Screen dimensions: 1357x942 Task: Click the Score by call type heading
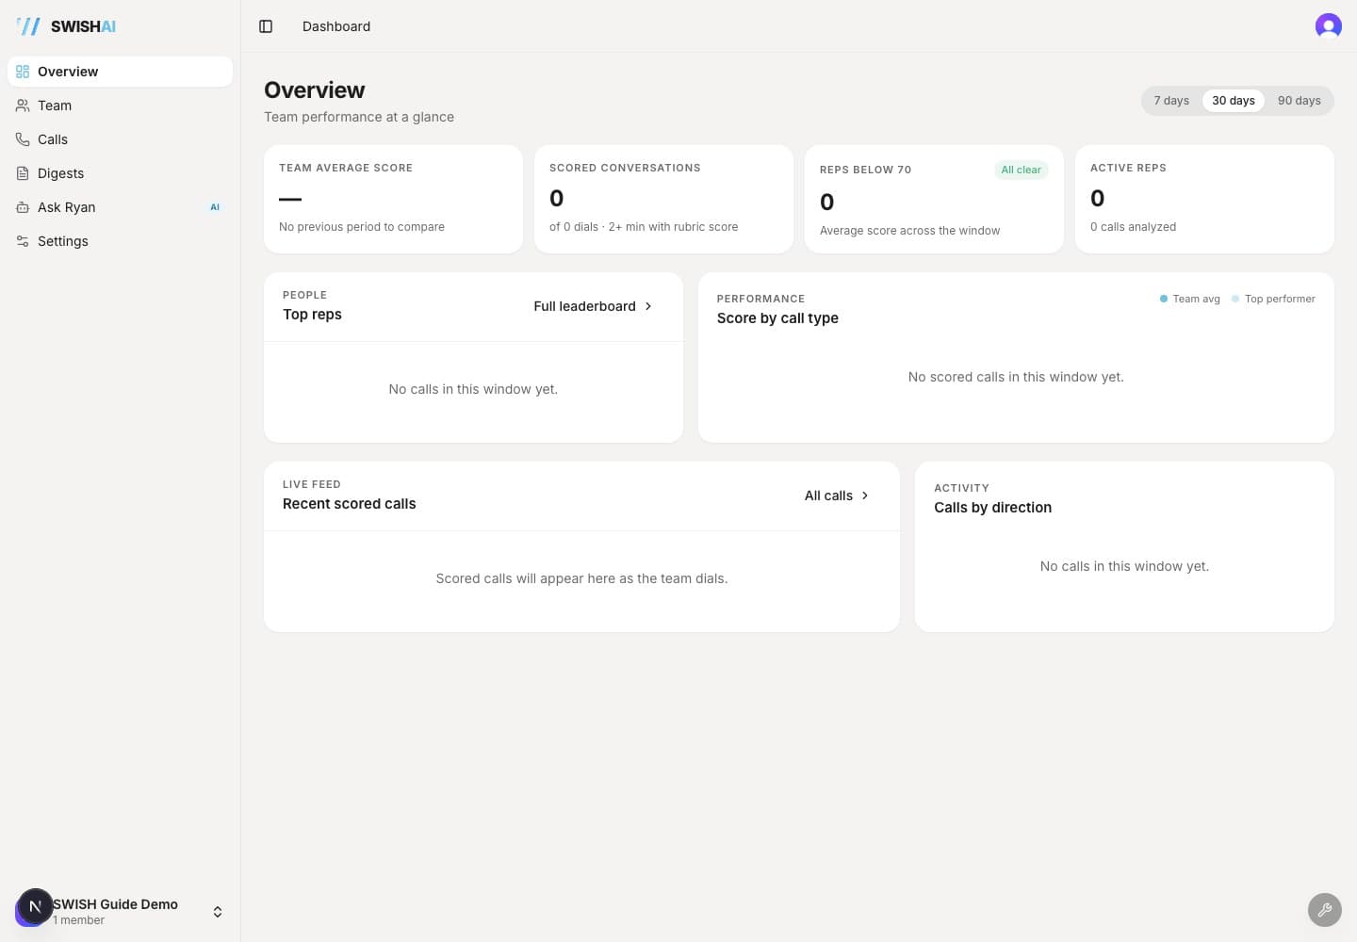pyautogui.click(x=777, y=318)
